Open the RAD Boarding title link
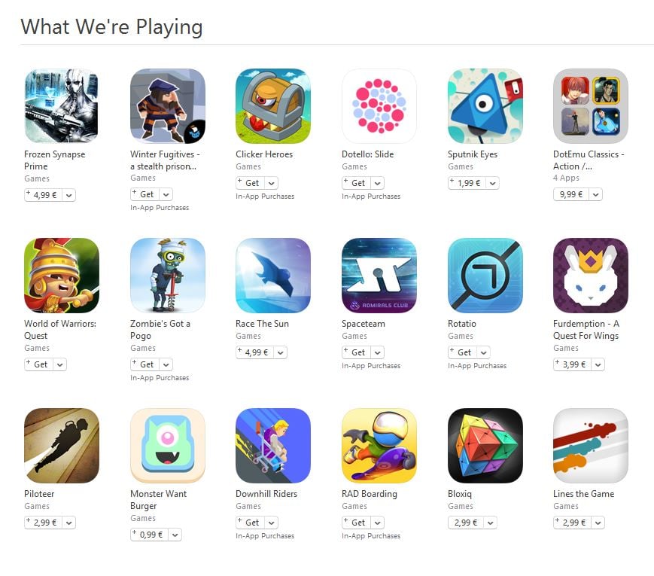The image size is (654, 576). (x=369, y=494)
